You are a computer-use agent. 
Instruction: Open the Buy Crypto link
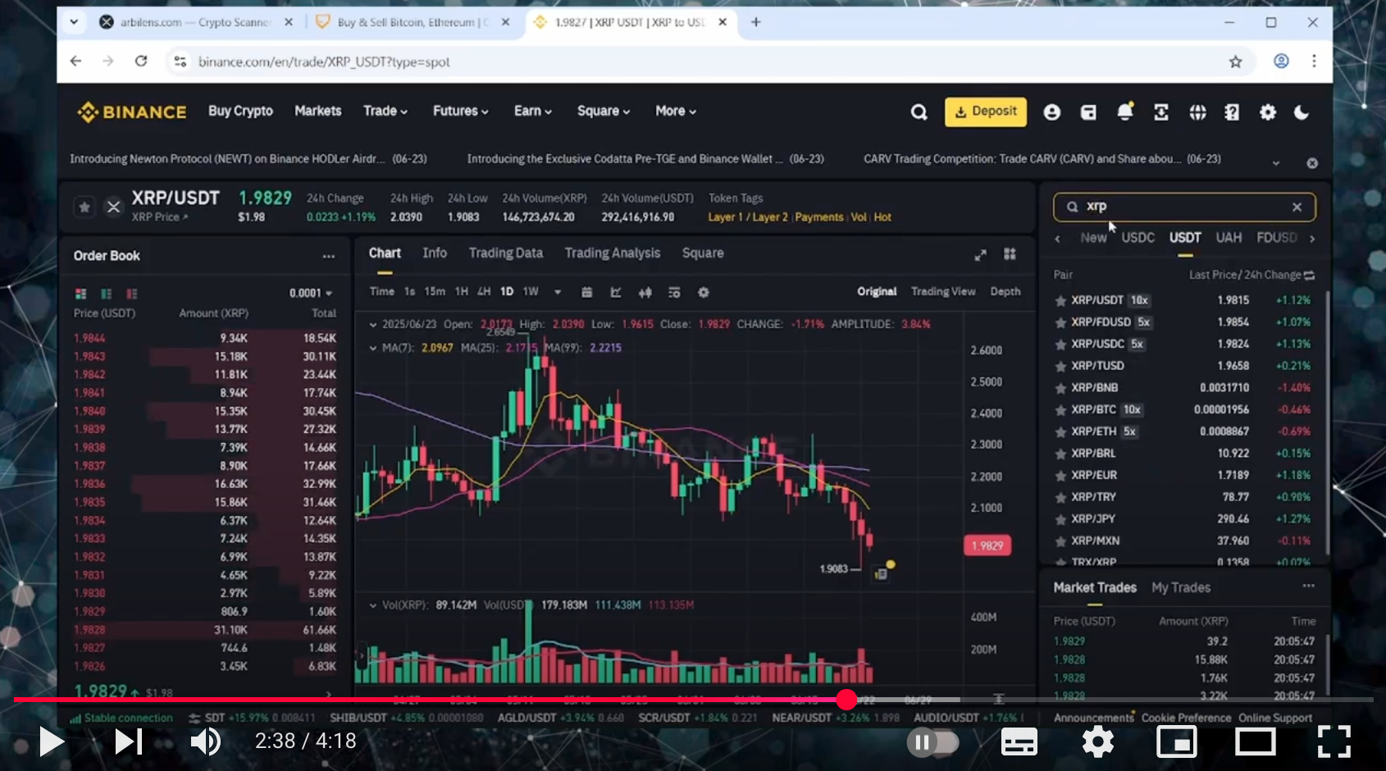240,111
